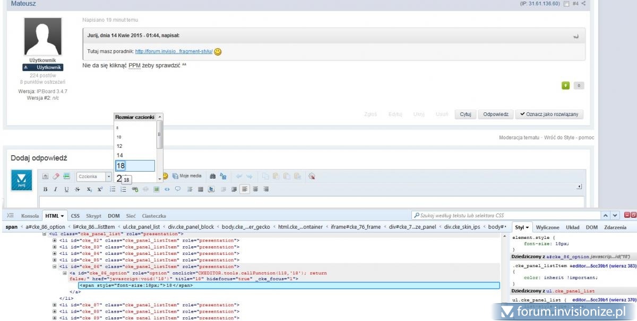Open the Wyliczone side panel tab

547,227
